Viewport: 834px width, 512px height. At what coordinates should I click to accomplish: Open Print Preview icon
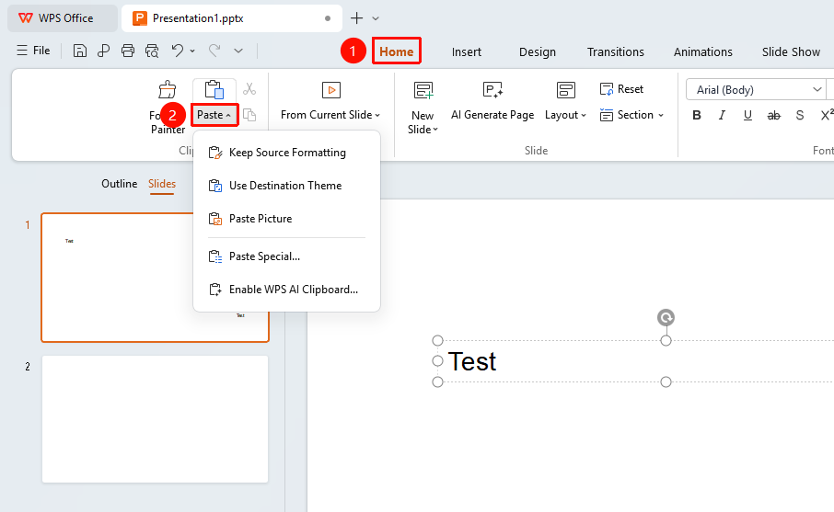[x=152, y=51]
